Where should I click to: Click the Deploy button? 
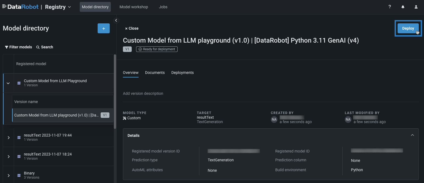408,28
